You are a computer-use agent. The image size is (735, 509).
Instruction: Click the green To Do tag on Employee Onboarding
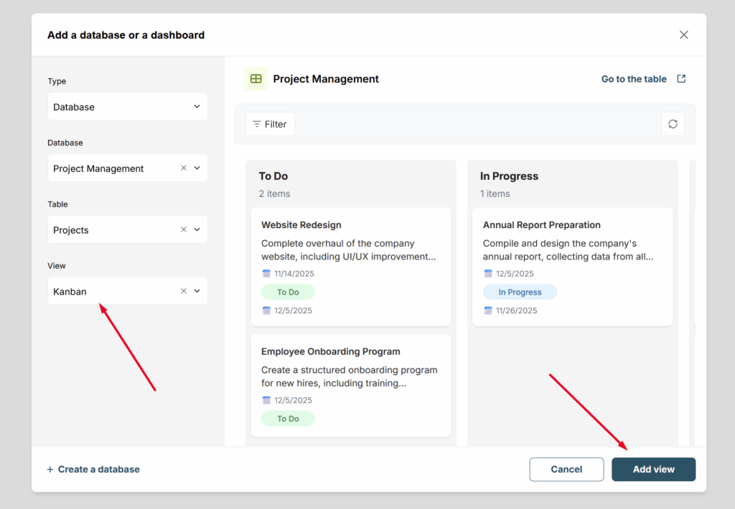point(288,419)
